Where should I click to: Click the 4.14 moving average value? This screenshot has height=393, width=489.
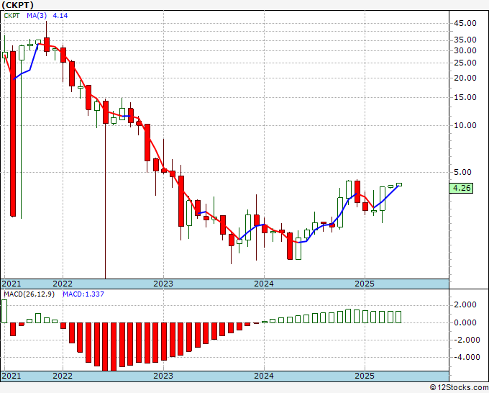click(x=60, y=16)
